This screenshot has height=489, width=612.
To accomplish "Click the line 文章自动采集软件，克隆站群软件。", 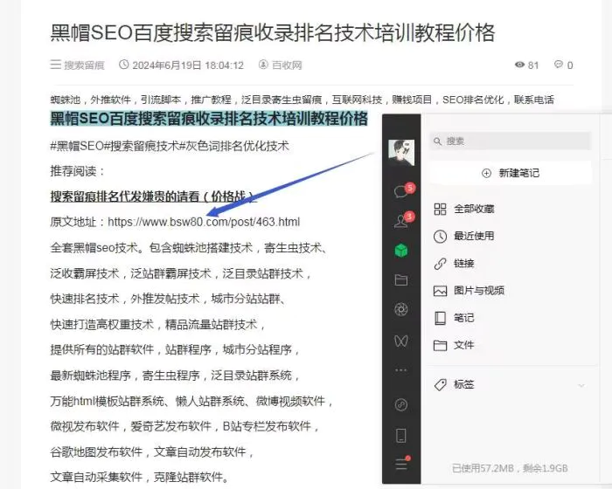I will tap(140, 477).
